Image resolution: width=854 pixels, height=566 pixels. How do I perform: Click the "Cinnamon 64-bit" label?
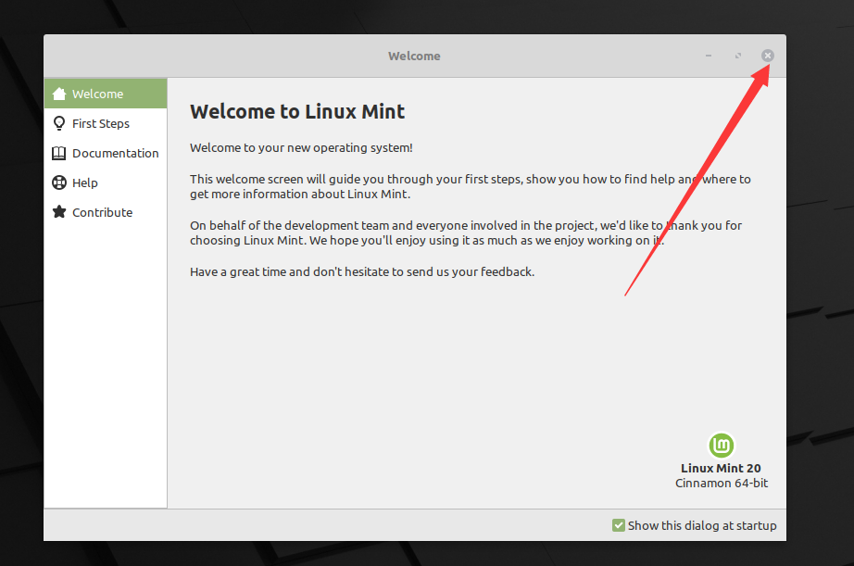point(721,483)
